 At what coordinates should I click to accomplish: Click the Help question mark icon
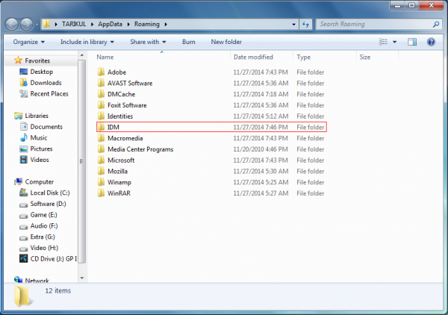[x=431, y=42]
